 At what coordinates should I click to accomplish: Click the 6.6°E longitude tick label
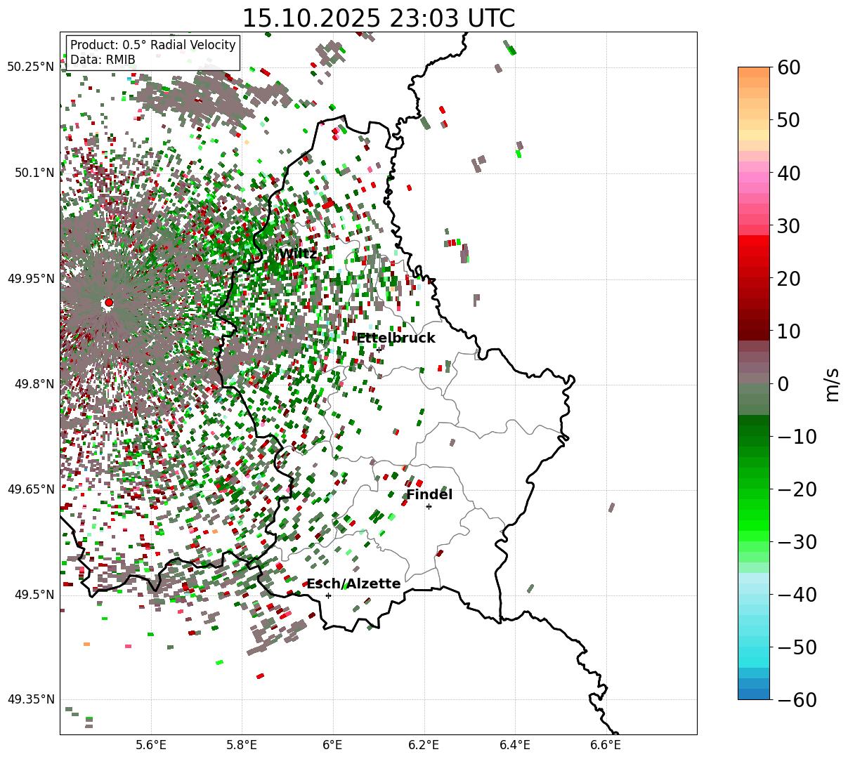coord(606,745)
